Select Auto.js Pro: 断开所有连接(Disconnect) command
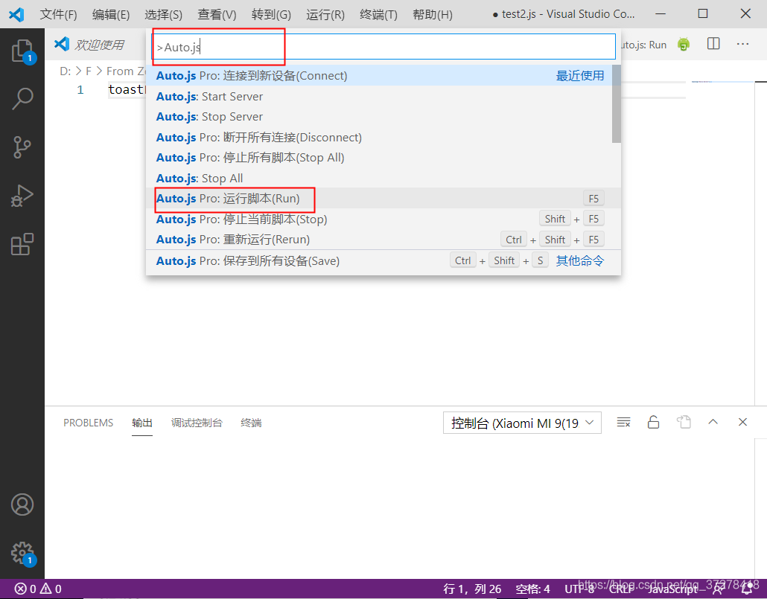Image resolution: width=767 pixels, height=599 pixels. point(379,138)
